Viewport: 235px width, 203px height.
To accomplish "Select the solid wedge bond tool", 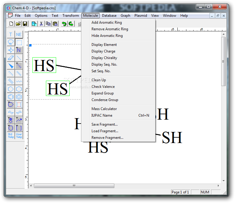I will (x=11, y=66).
